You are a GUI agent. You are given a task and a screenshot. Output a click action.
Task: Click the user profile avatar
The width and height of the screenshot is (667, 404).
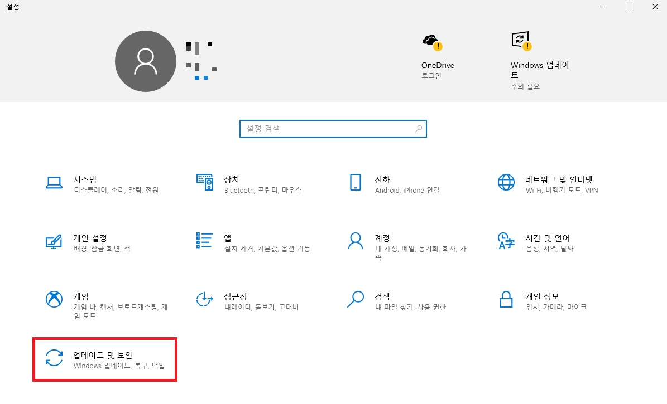point(146,61)
